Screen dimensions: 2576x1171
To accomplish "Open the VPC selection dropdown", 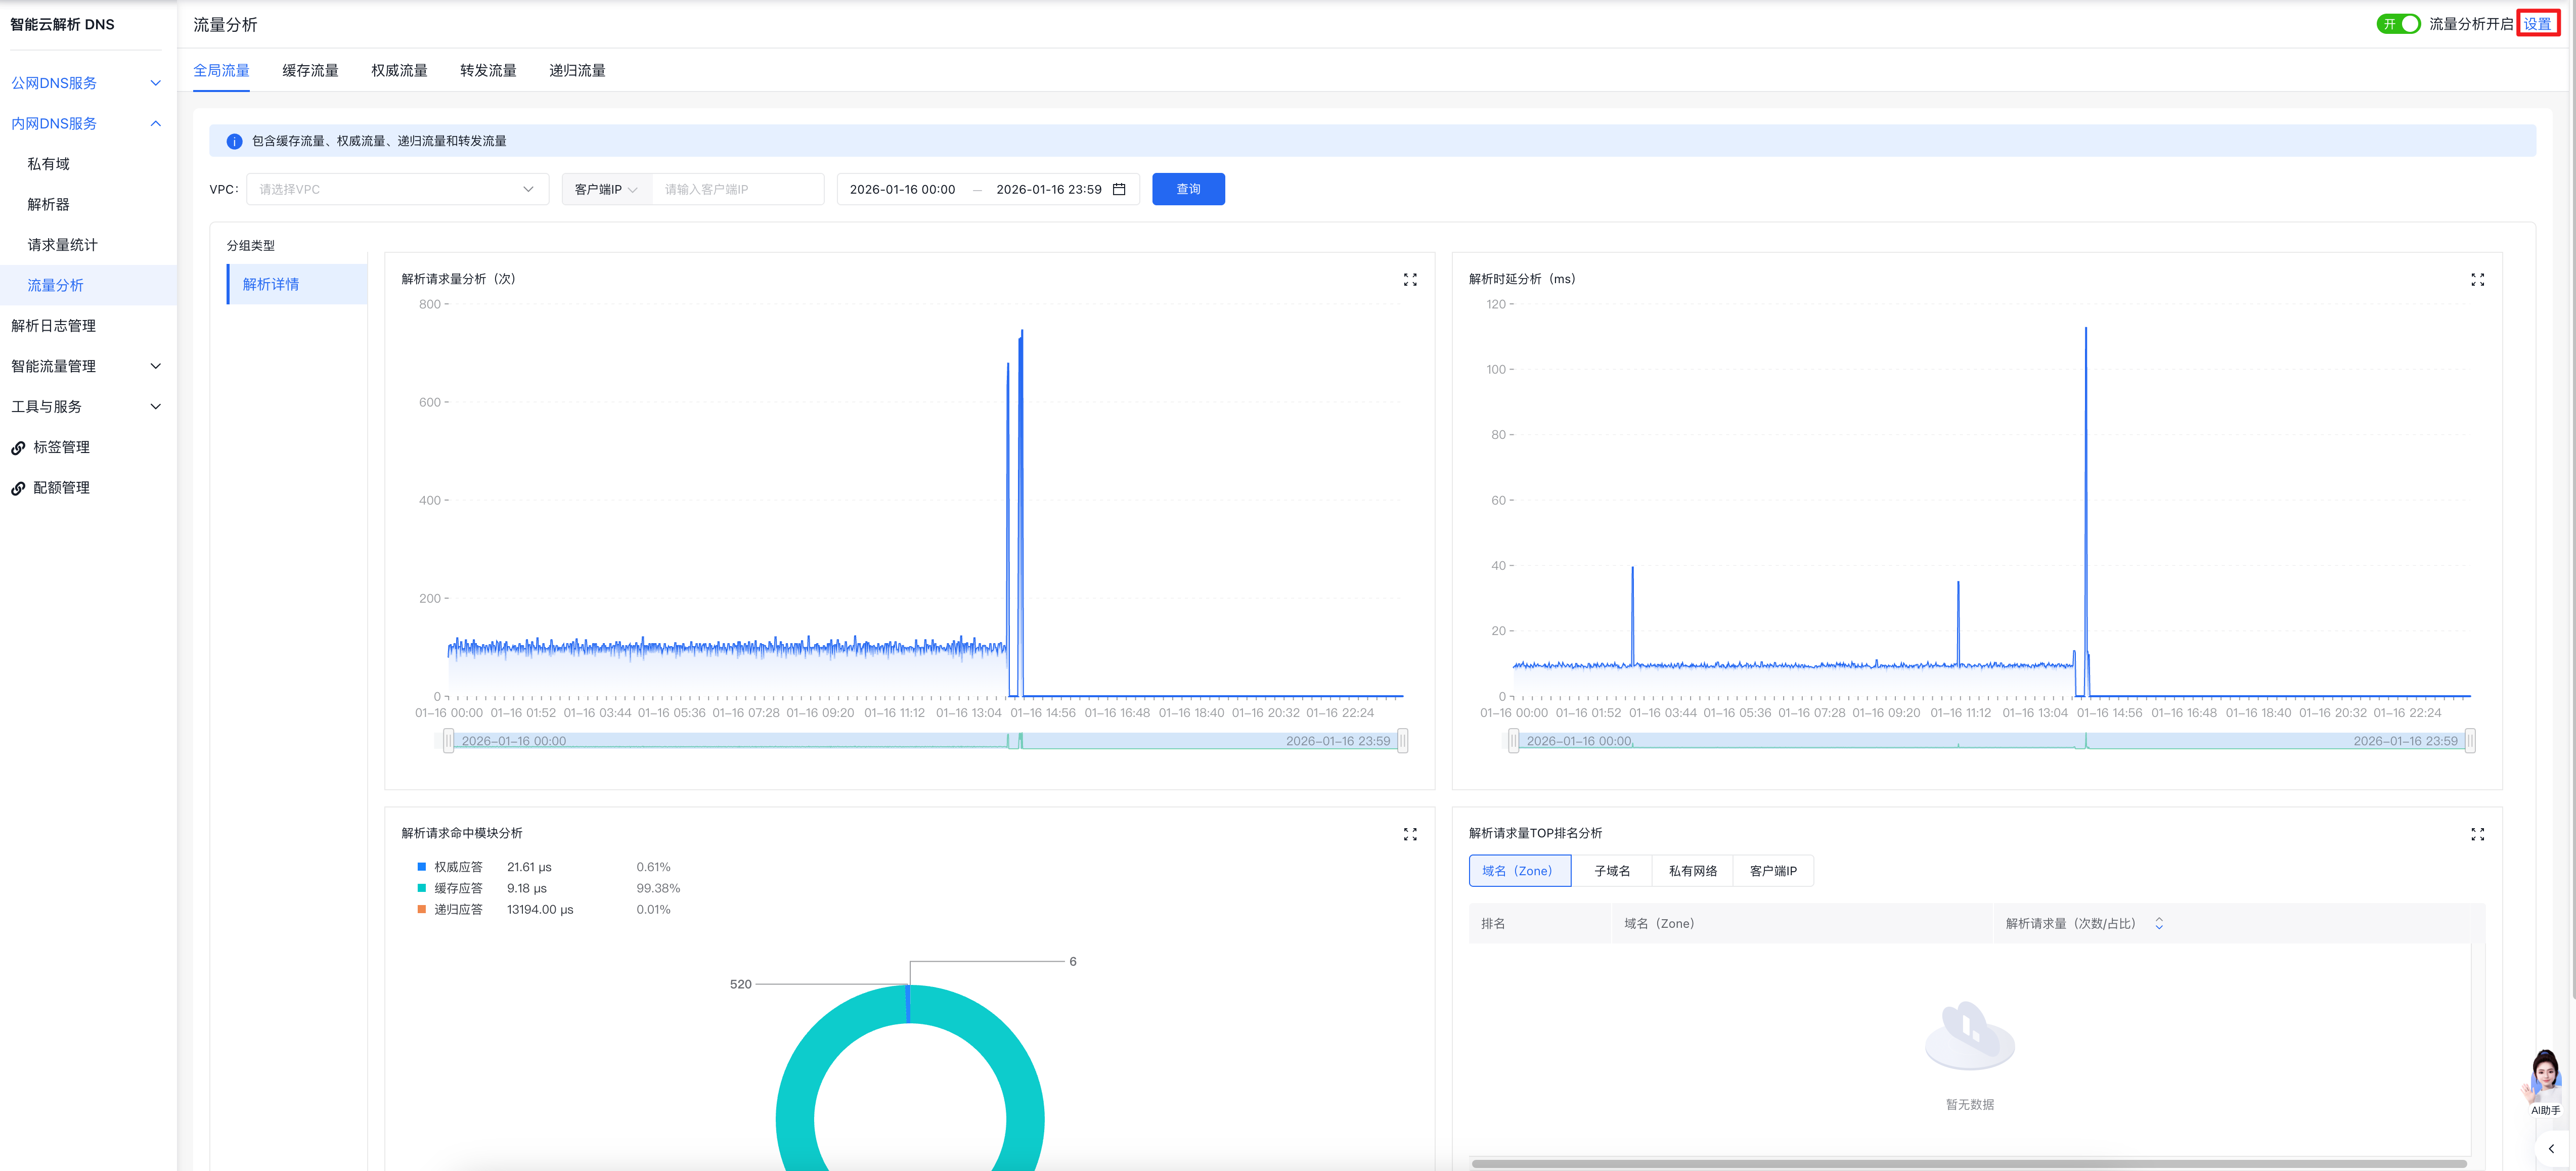I will point(397,189).
